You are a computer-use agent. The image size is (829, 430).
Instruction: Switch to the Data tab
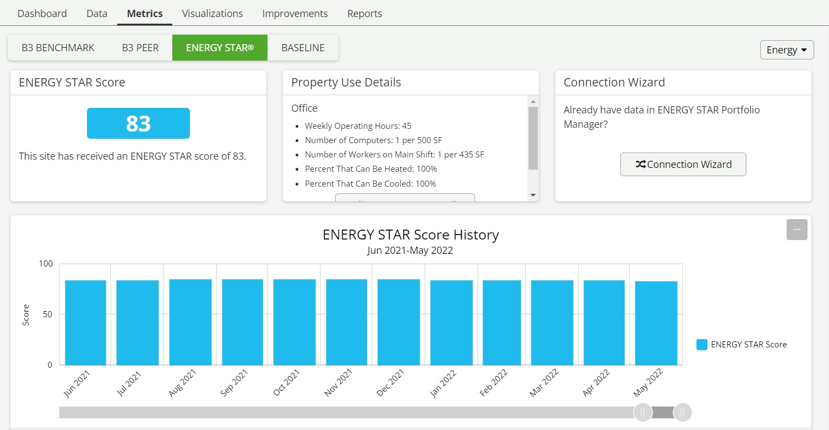click(x=97, y=13)
